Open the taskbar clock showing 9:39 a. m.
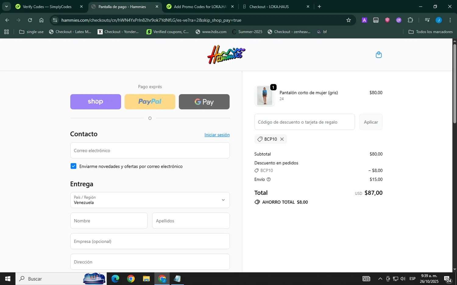The image size is (457, 285). click(x=429, y=279)
